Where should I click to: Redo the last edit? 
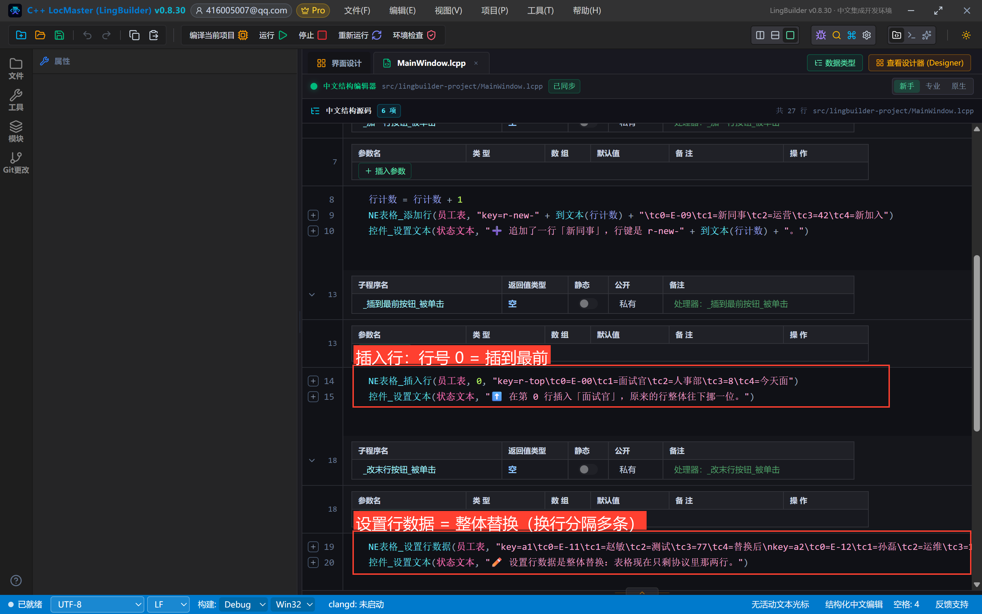106,35
